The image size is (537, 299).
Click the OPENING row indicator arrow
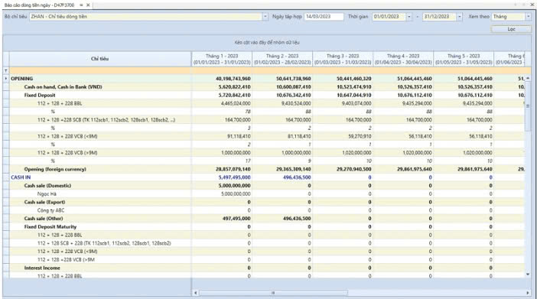(6, 79)
